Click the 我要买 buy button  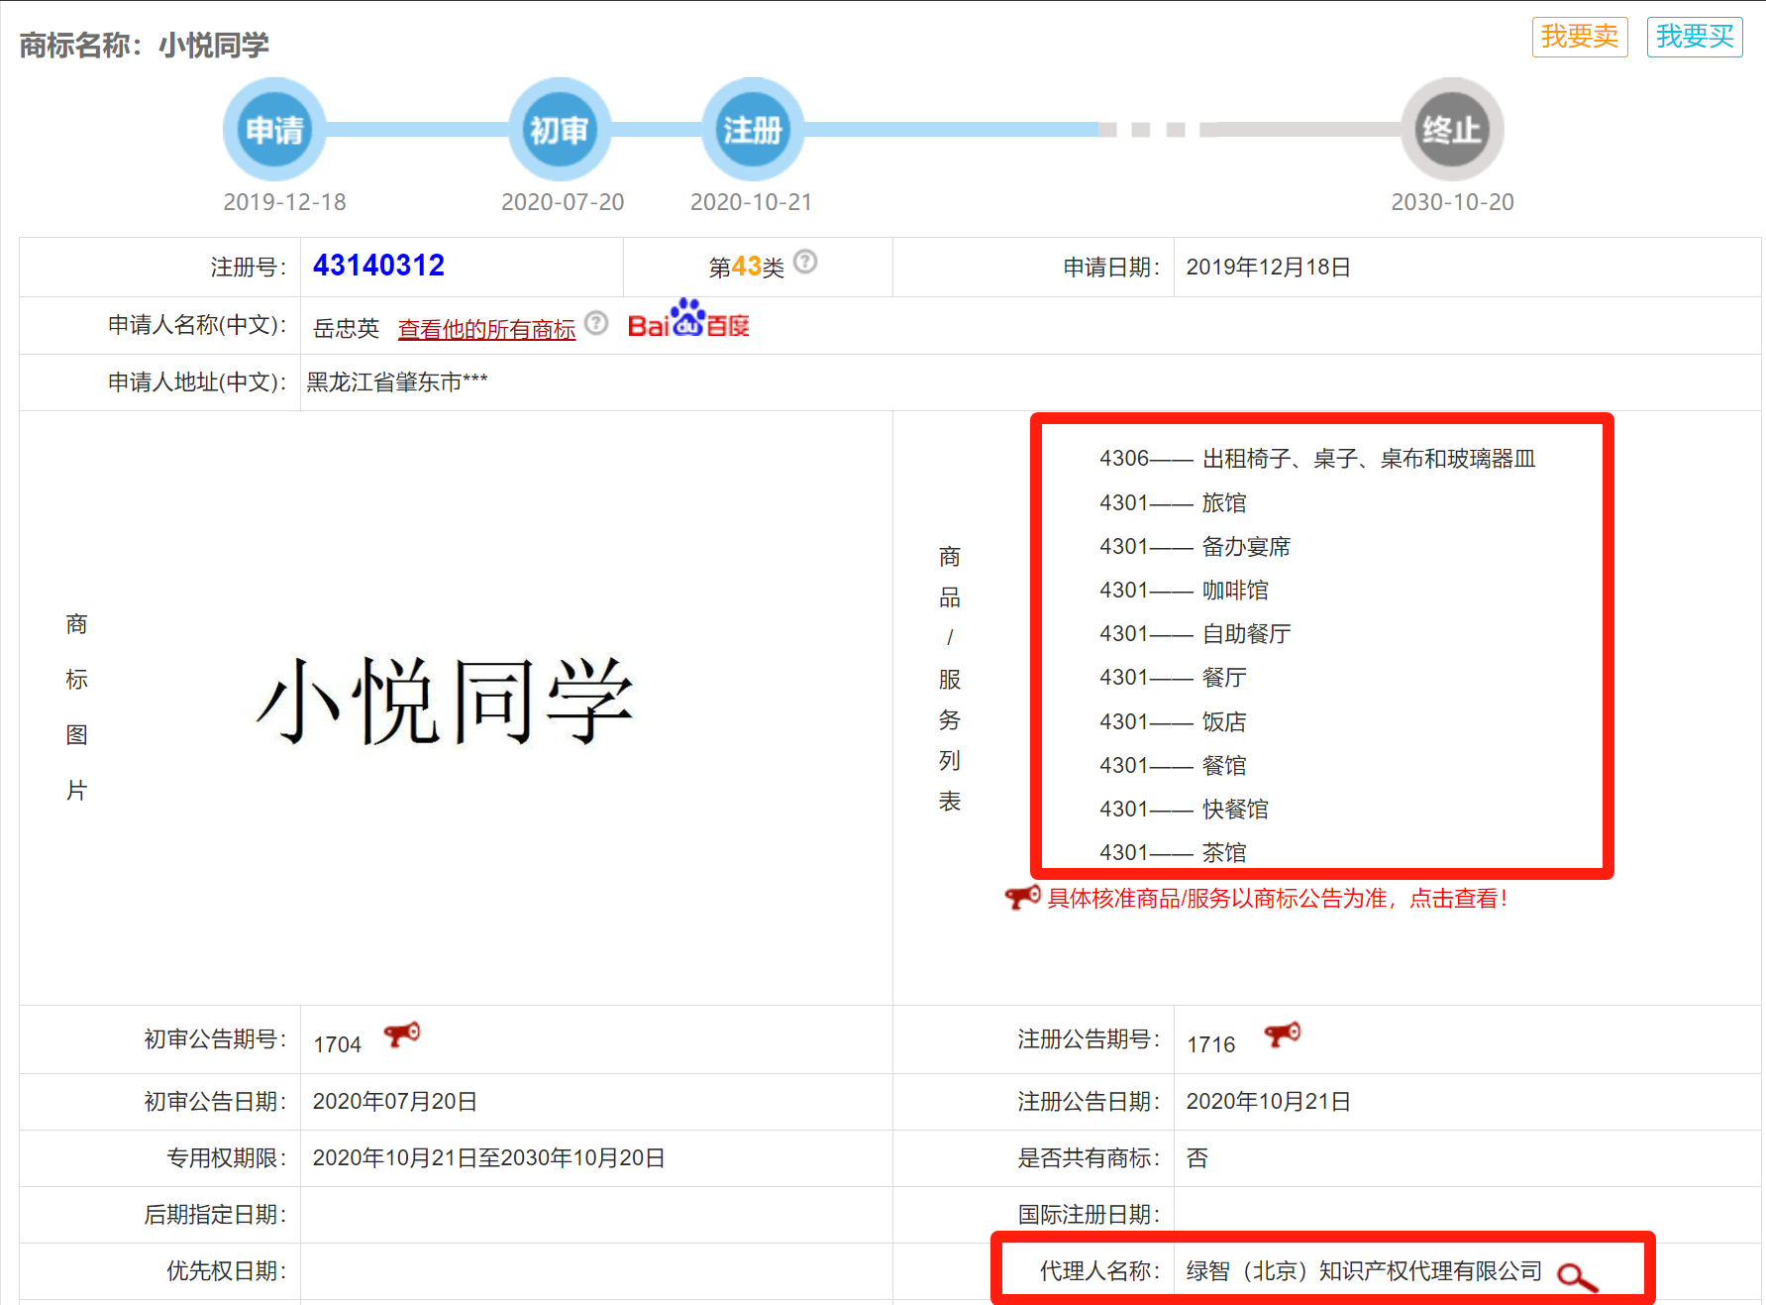click(1694, 38)
